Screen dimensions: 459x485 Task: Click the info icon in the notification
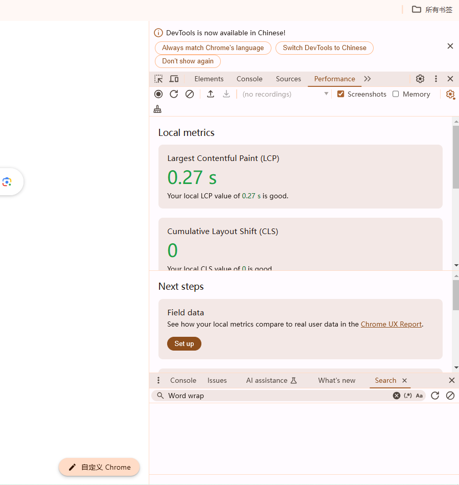[158, 33]
